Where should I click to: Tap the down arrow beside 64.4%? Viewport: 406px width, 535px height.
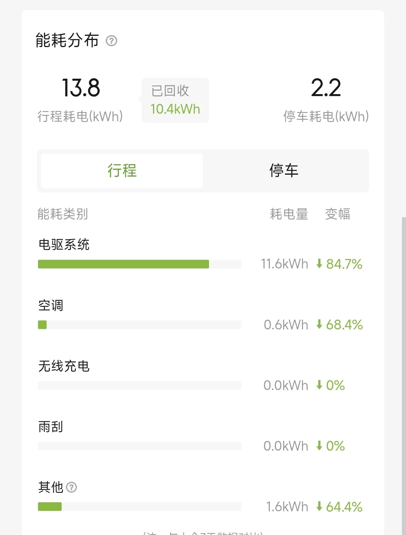tap(319, 506)
